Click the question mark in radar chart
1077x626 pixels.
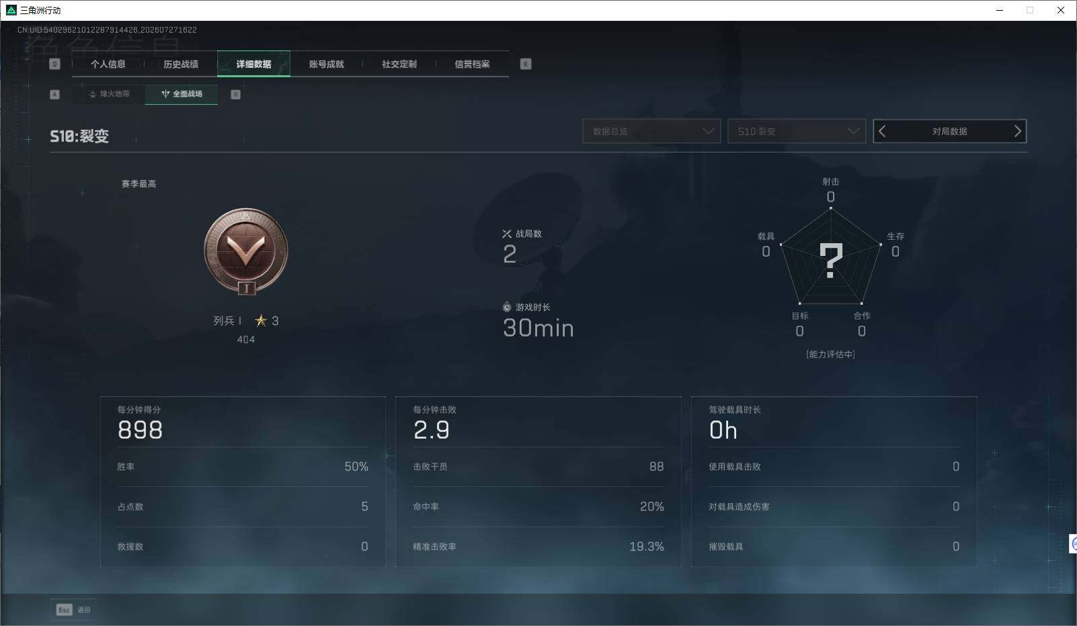[831, 261]
